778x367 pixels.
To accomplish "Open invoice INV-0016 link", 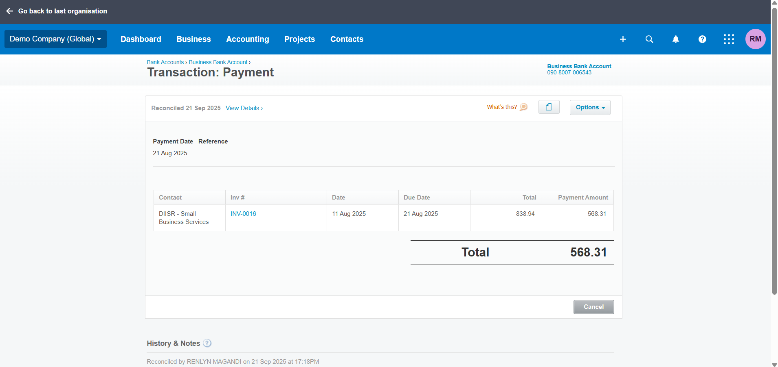I will coord(243,214).
